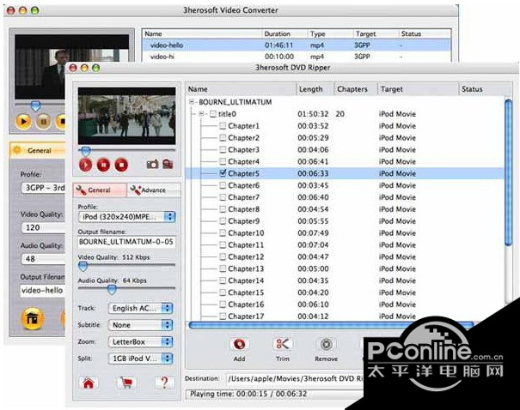
Task: Check the Chapter3 checkbox
Action: [x=223, y=149]
